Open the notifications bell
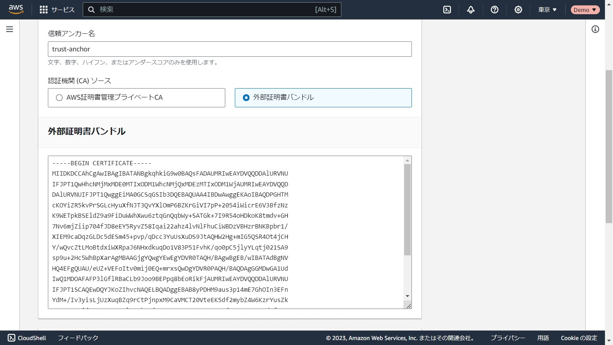The width and height of the screenshot is (613, 345). tap(471, 10)
